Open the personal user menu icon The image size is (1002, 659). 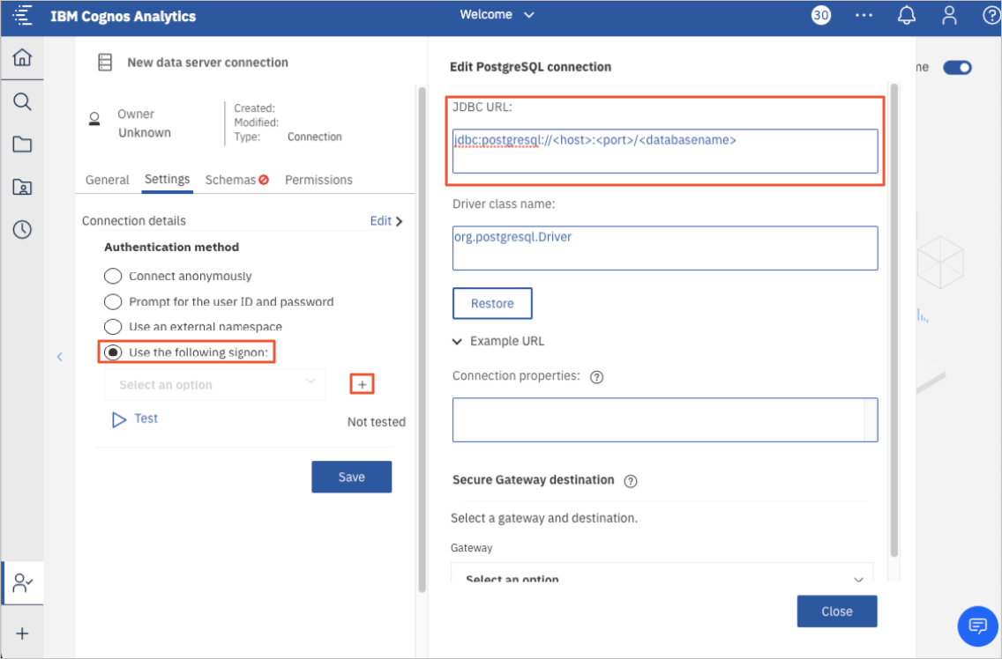point(950,15)
